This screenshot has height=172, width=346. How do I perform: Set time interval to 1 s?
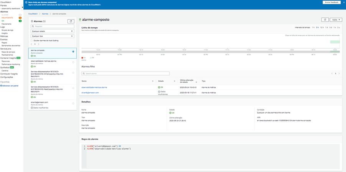coord(334,27)
